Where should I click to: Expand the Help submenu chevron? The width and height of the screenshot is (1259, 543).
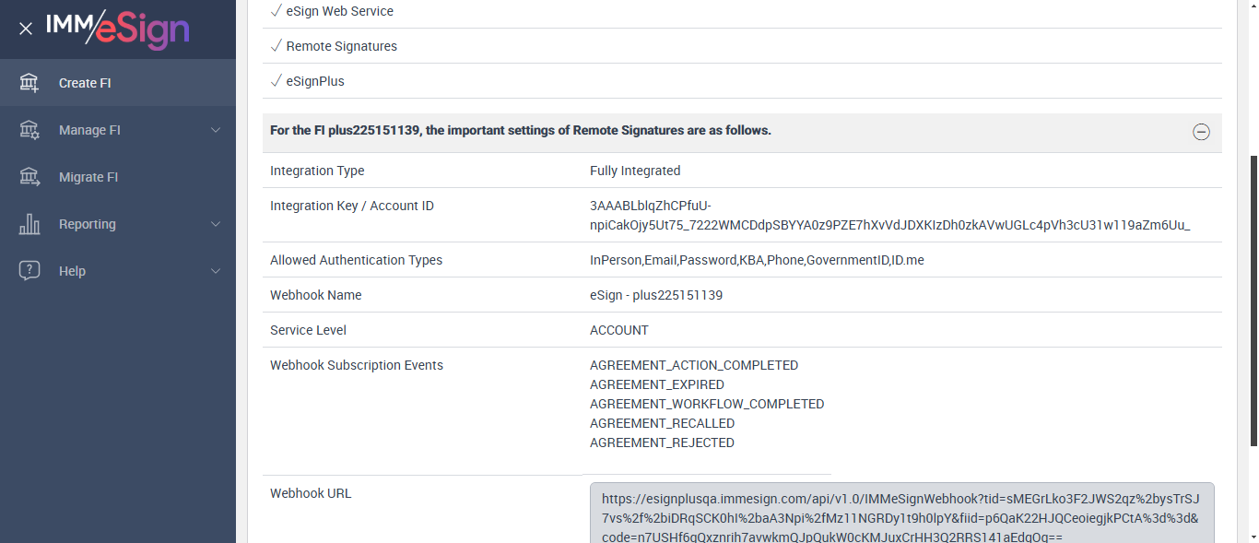[216, 271]
